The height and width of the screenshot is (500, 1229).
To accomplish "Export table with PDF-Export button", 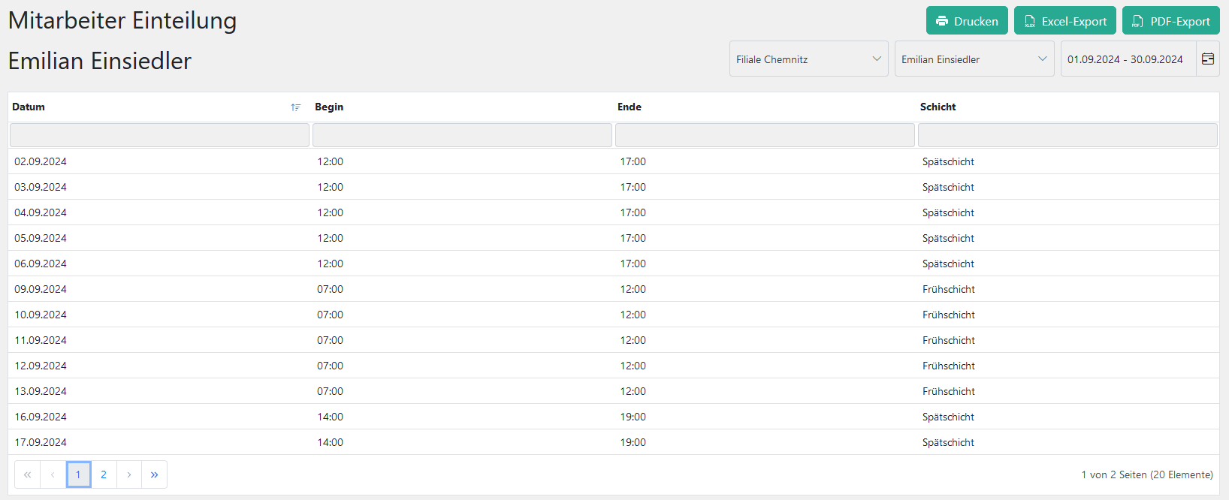I will [1171, 21].
